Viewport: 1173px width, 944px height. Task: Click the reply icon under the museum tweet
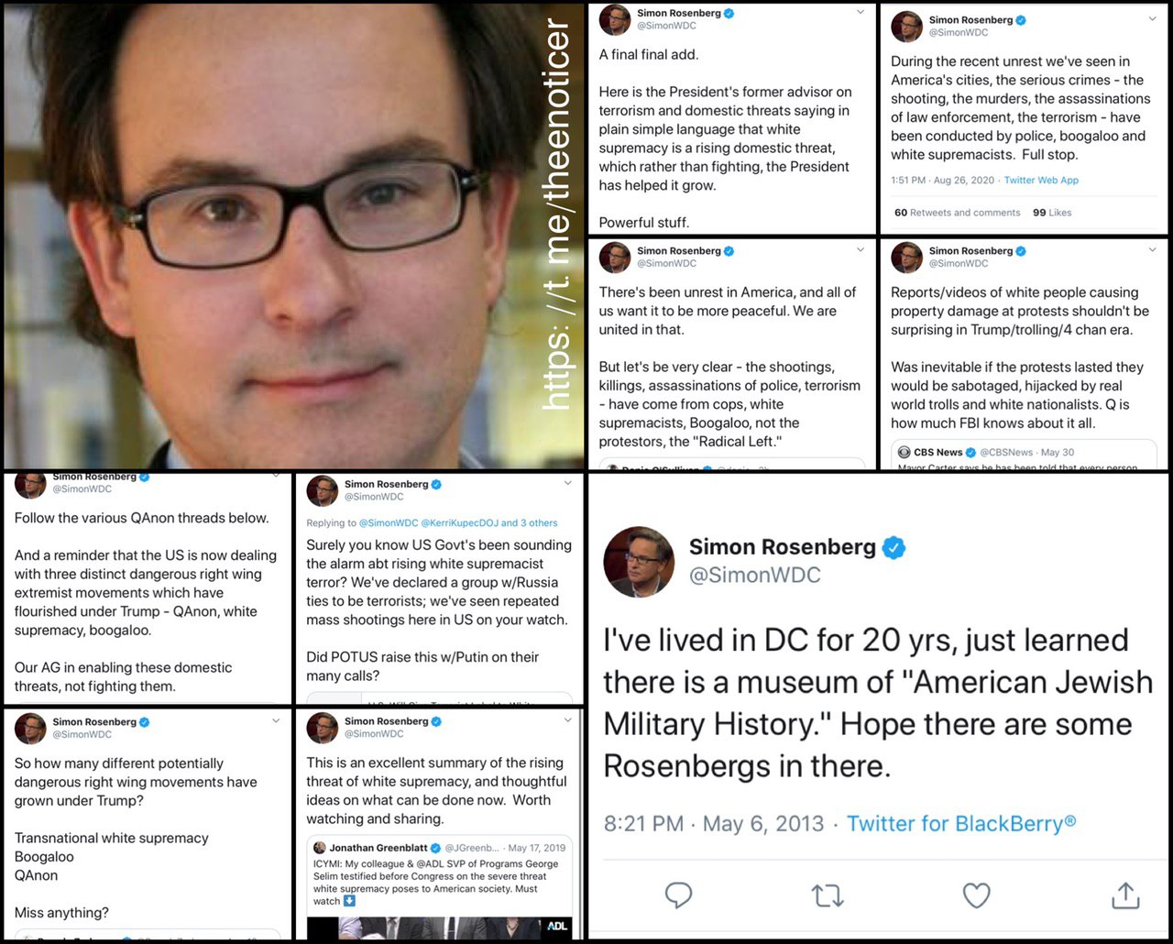pos(678,895)
